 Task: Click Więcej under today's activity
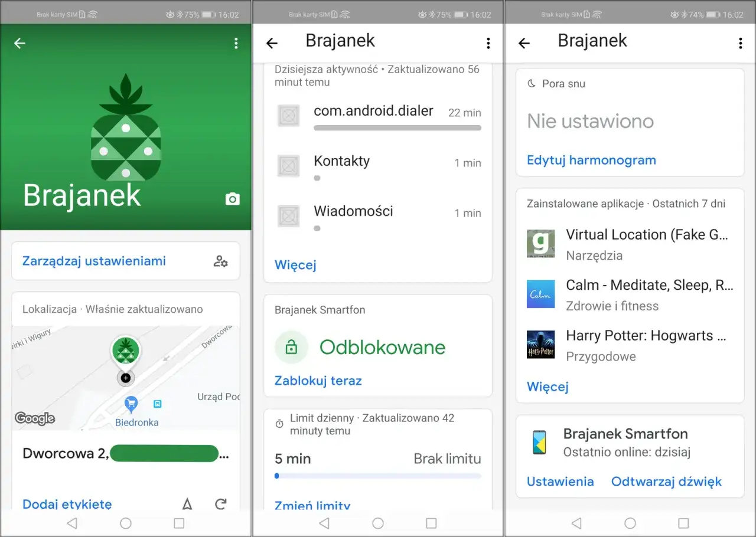pyautogui.click(x=295, y=265)
